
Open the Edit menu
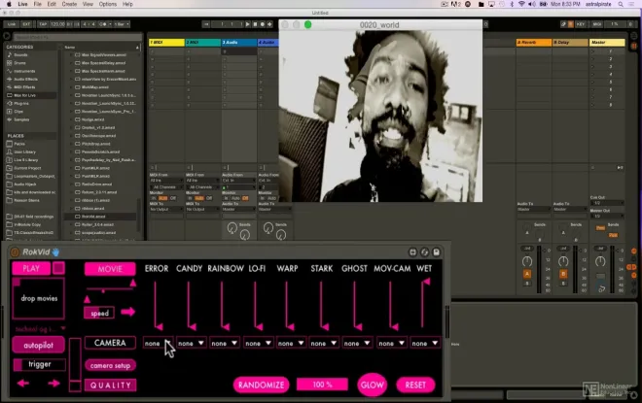click(x=52, y=4)
